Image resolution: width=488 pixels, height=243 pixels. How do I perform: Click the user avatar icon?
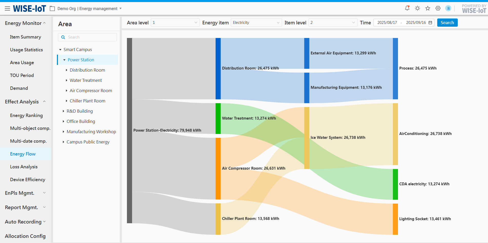(448, 8)
